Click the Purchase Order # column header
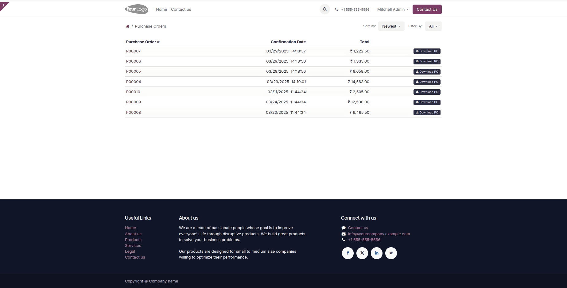Image resolution: width=567 pixels, height=288 pixels. [143, 42]
